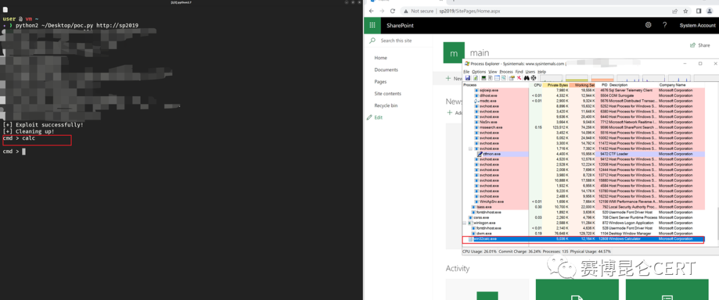This screenshot has height=300, width=719.
Task: Sort by the Process column header
Action: tap(496, 84)
